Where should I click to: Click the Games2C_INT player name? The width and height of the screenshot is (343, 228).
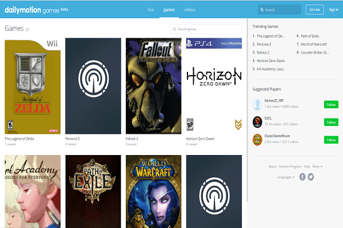click(274, 100)
